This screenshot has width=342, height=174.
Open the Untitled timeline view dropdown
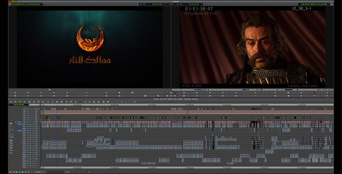click(x=39, y=172)
